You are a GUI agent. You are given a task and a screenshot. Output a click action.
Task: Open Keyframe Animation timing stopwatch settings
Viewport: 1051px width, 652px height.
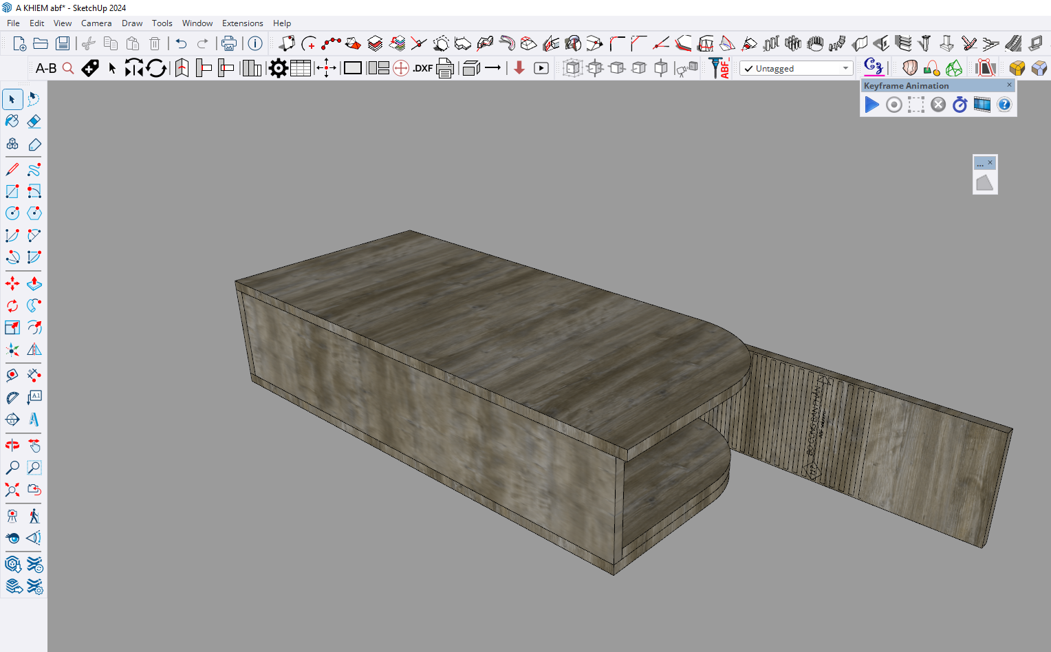point(960,105)
